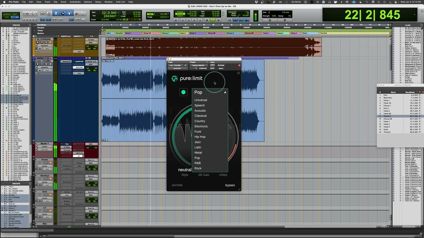Toggle the plugin header BYPASS button

click(221, 65)
